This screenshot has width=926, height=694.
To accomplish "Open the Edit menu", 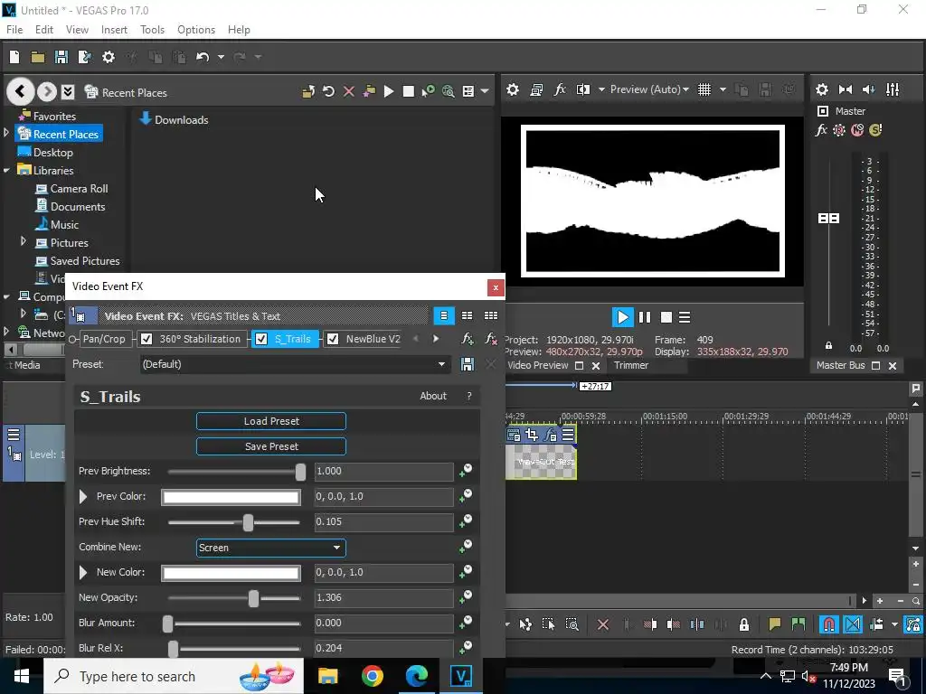I will click(x=44, y=30).
